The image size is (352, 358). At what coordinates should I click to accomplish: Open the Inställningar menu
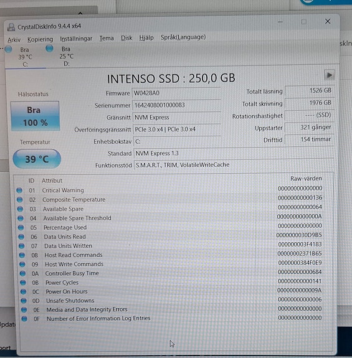76,39
